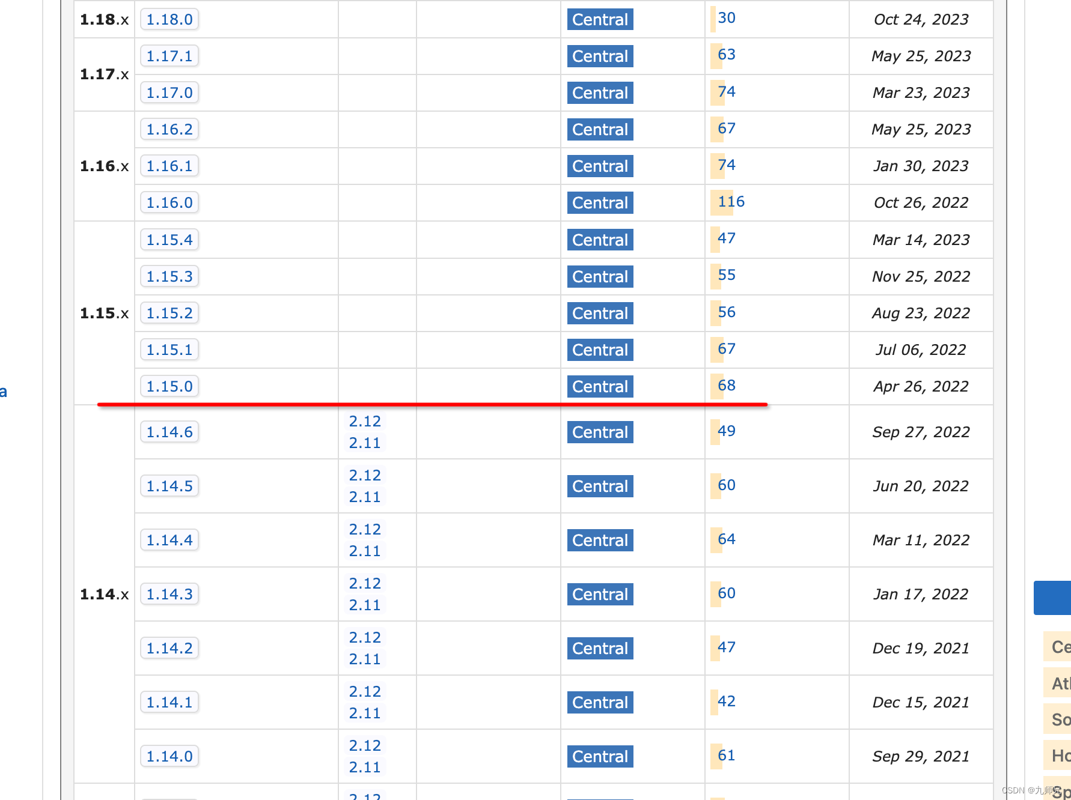
Task: Open version 1.15.2 link
Action: click(x=169, y=313)
